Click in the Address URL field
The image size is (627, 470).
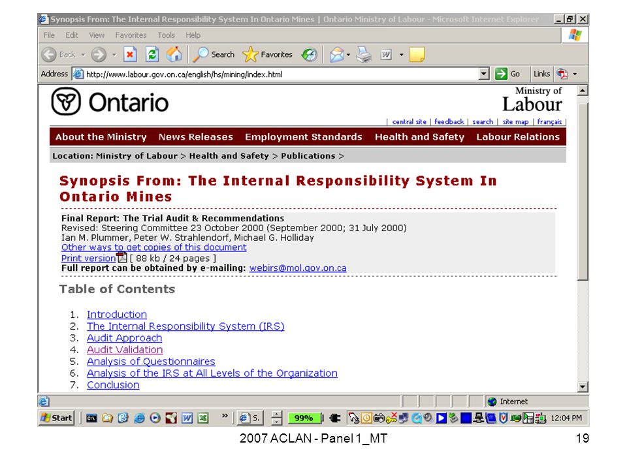click(281, 74)
